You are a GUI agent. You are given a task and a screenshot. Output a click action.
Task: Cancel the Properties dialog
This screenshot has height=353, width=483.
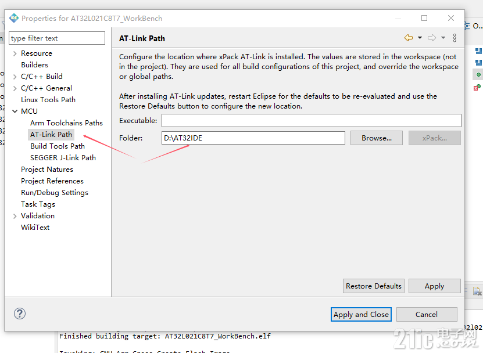pyautogui.click(x=427, y=314)
